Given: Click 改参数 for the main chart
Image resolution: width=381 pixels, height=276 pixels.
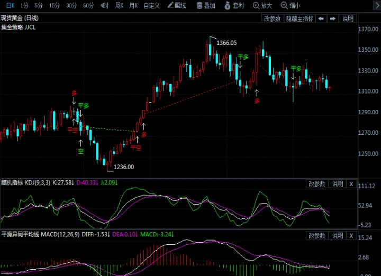Looking at the screenshot, I should pyautogui.click(x=273, y=19).
